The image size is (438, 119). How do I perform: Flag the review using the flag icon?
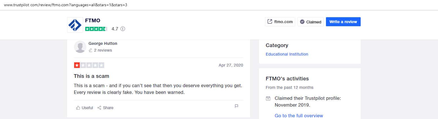pyautogui.click(x=236, y=106)
